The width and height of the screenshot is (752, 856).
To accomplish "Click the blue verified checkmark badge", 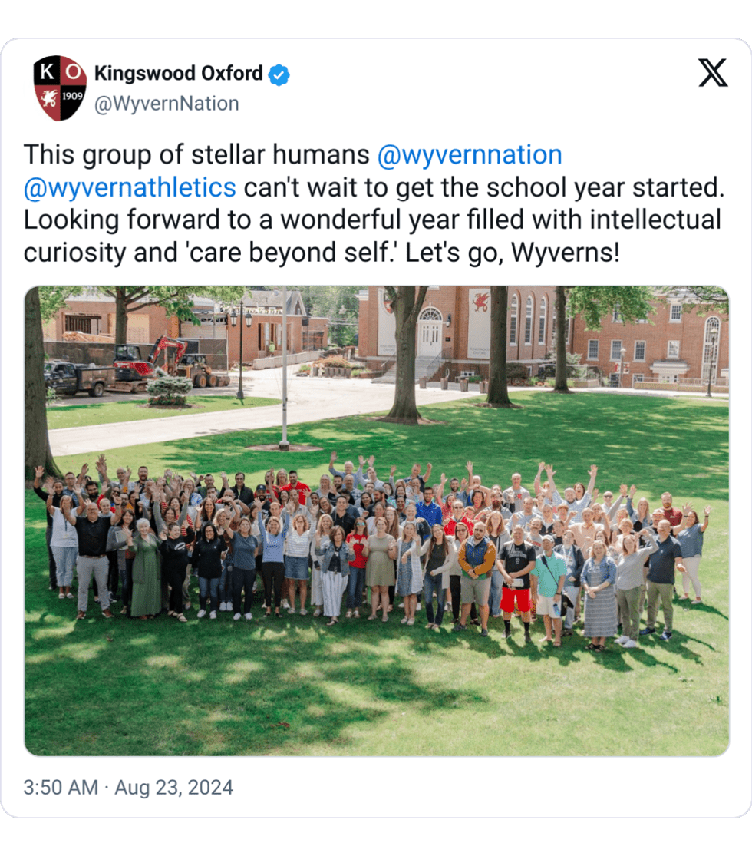I will pyautogui.click(x=279, y=74).
